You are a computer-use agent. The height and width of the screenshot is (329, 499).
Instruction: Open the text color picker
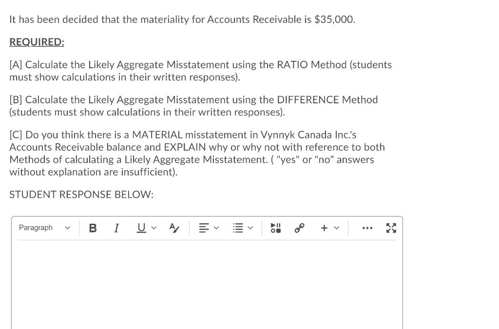174,228
